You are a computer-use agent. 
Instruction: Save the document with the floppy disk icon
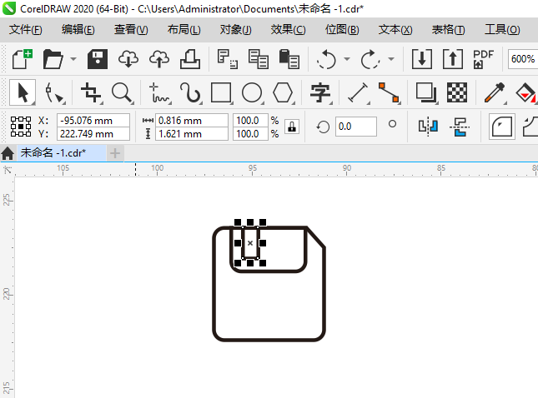[98, 59]
